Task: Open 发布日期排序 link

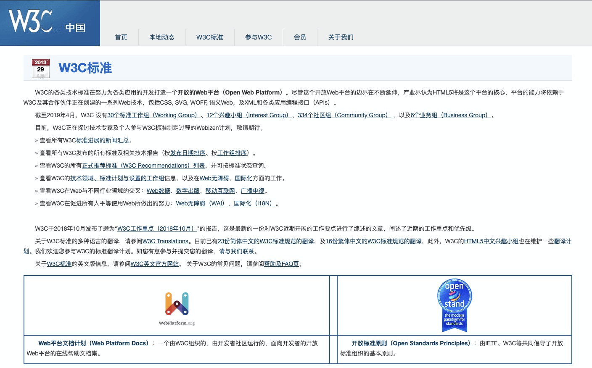Action: pyautogui.click(x=188, y=153)
